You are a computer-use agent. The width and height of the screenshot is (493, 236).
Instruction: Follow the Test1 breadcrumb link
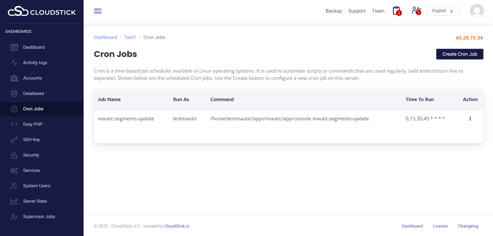(x=130, y=37)
